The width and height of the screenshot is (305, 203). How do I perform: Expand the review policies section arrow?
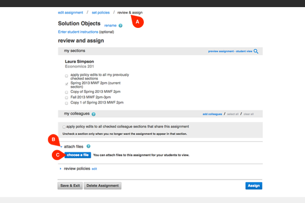[60, 168]
